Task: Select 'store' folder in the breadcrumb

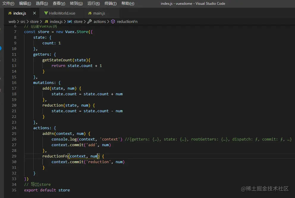Action: coord(34,22)
